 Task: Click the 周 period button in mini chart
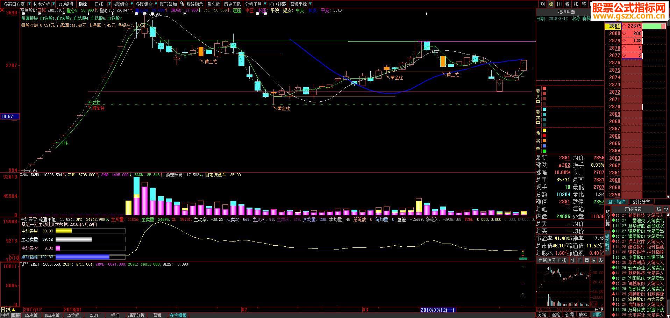pos(586,260)
